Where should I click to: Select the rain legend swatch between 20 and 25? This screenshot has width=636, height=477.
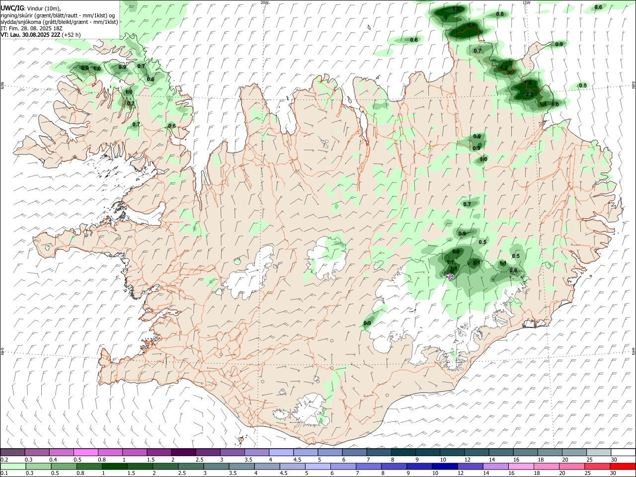point(572,466)
